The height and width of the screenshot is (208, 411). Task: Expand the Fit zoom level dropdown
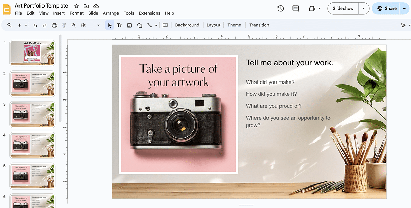[99, 25]
